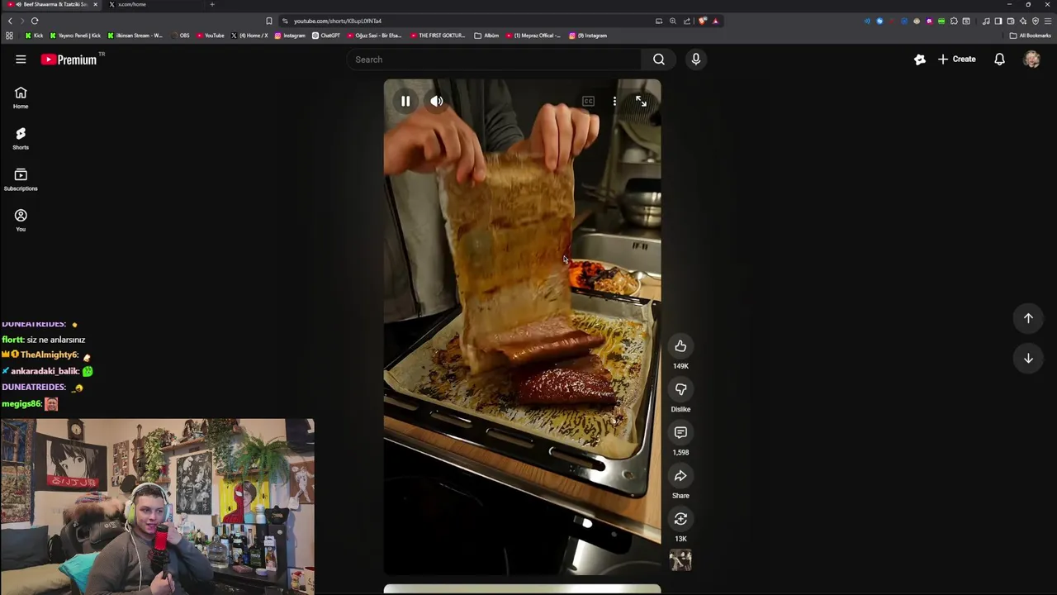1057x595 pixels.
Task: Close the Beef Shawarma tab
Action: click(95, 4)
